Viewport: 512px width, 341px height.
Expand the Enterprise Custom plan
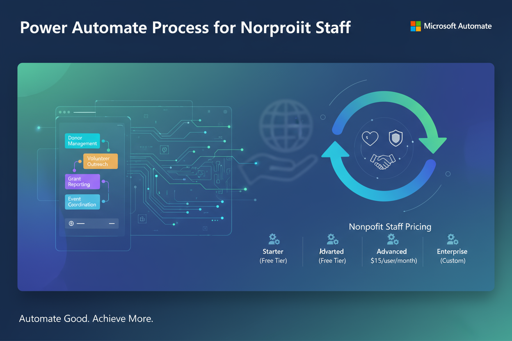pos(452,256)
